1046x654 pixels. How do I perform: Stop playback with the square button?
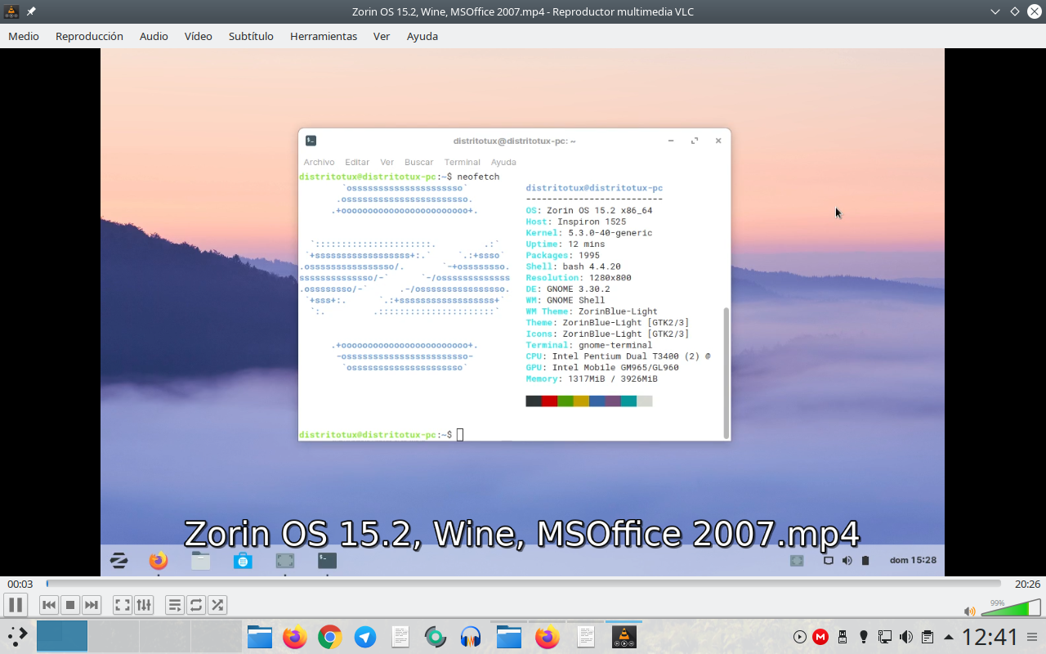coord(70,605)
